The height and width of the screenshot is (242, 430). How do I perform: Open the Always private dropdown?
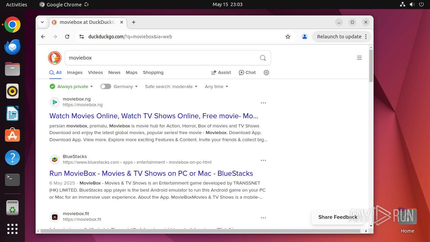tap(71, 86)
